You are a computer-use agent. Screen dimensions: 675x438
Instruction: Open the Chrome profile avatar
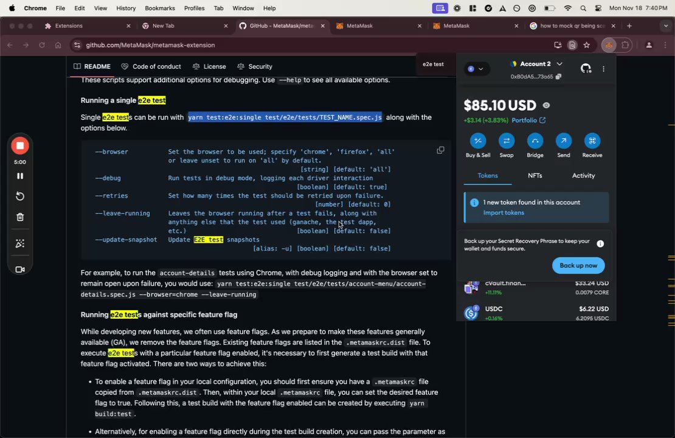[x=649, y=45]
